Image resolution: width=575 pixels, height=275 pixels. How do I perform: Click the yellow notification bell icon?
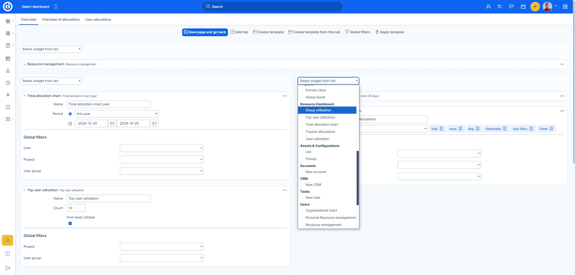tap(7, 240)
